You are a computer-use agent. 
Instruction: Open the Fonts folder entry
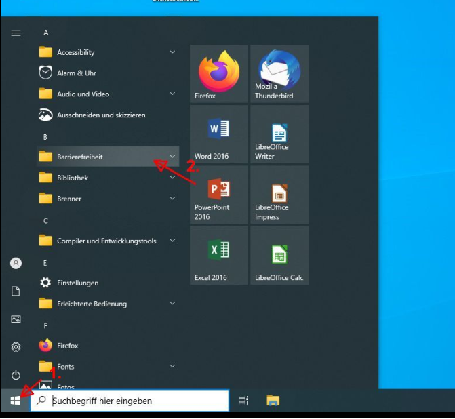(108, 367)
